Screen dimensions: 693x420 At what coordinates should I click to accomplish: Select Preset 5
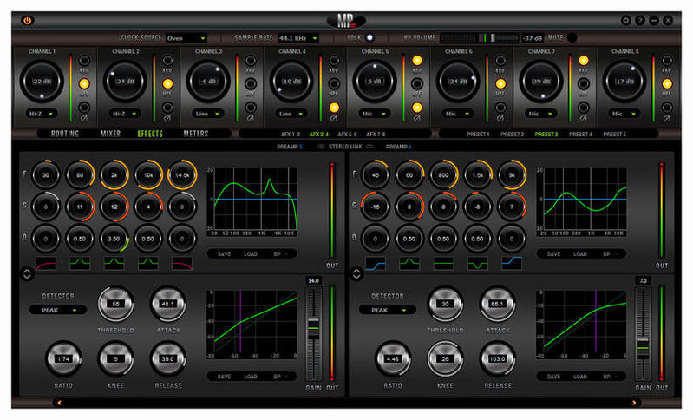(615, 134)
